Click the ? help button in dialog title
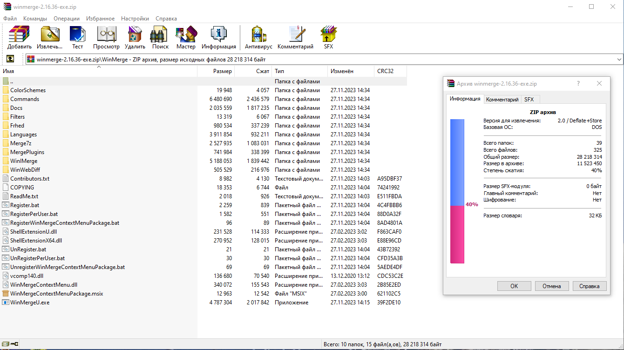The height and width of the screenshot is (350, 624). click(578, 84)
